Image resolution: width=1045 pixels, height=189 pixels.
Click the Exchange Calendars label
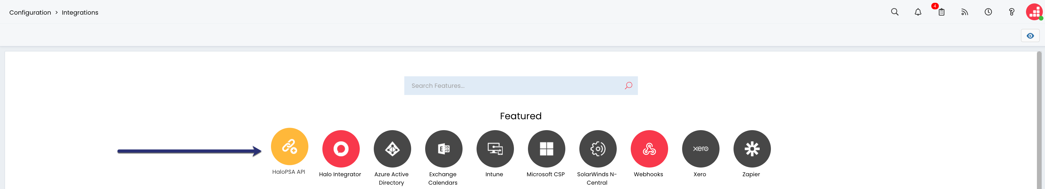(x=443, y=178)
